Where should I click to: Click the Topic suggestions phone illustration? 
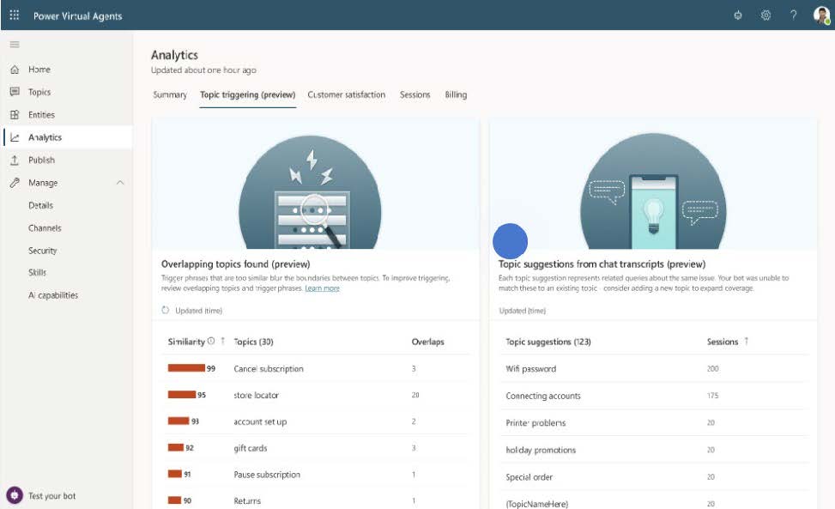click(653, 191)
